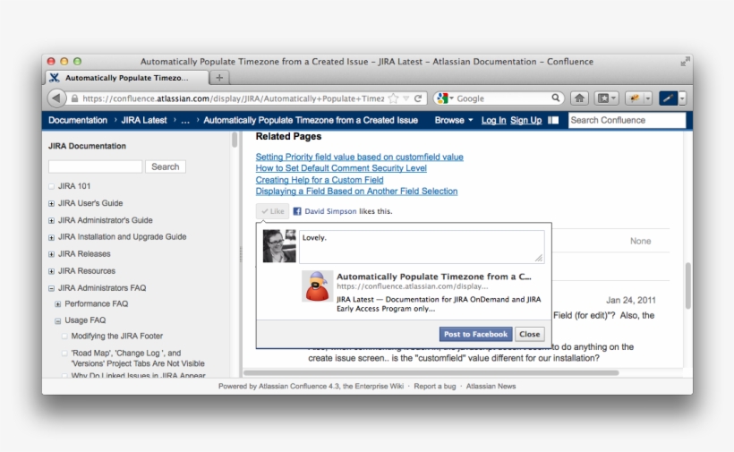734x452 pixels.
Task: Click the ellipsis breadcrumb item
Action: 185,121
